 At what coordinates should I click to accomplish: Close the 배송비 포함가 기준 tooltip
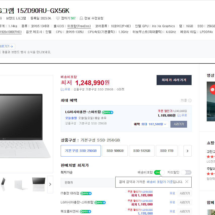click(187, 182)
